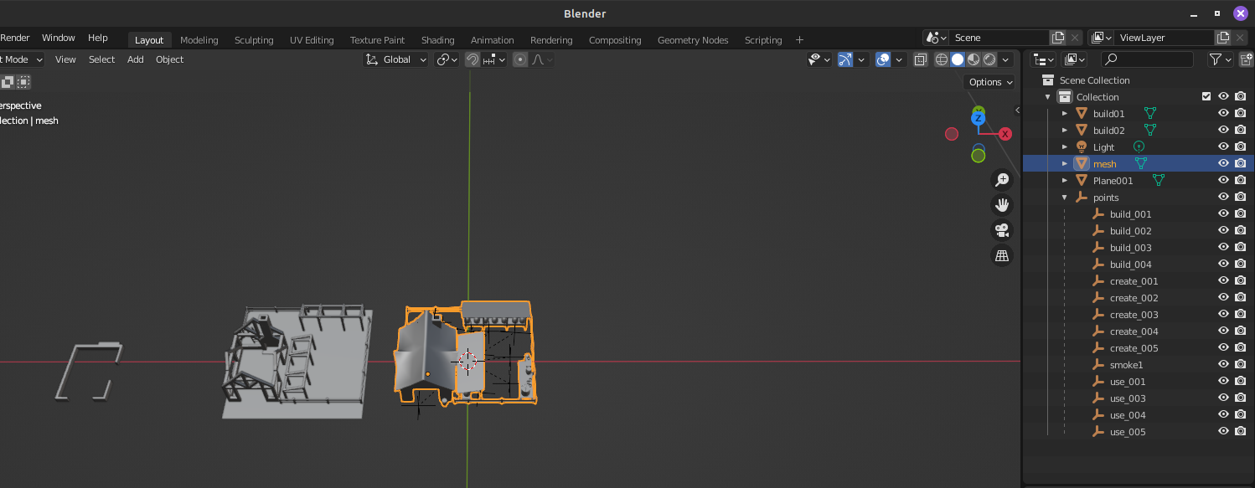Disable render for use_005 camera icon

[x=1241, y=432]
